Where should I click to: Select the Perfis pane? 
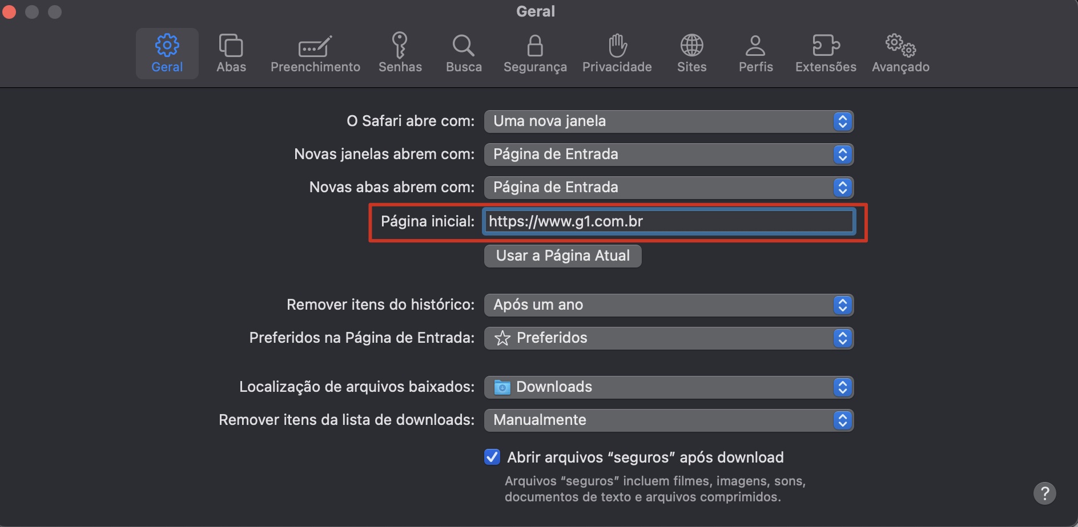tap(755, 52)
